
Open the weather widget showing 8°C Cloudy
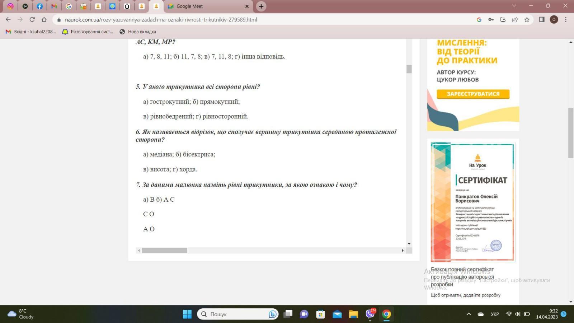(20, 314)
